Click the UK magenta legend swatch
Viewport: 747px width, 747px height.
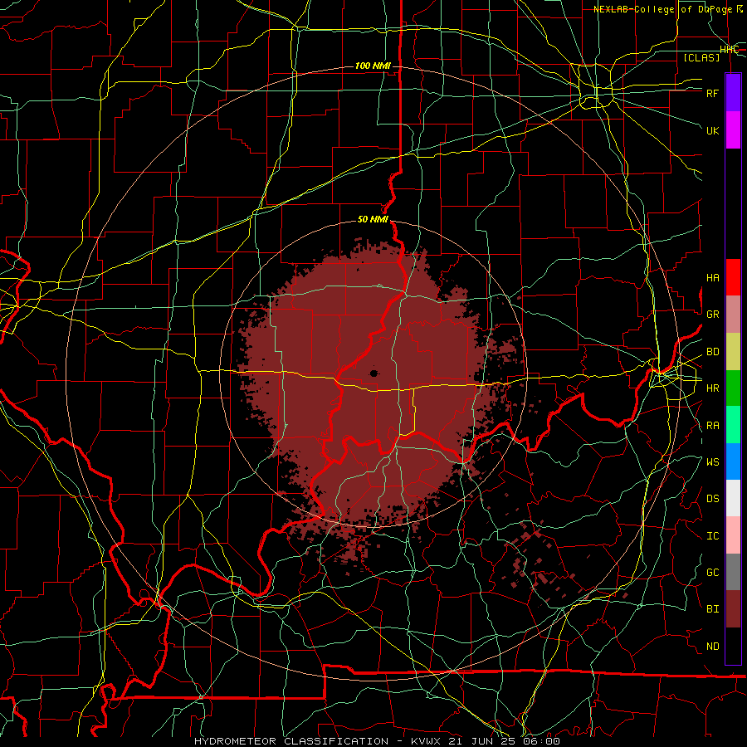pyautogui.click(x=733, y=130)
